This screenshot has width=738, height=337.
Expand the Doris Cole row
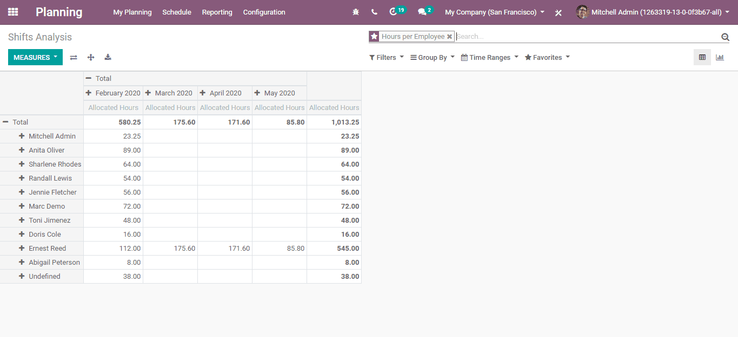tap(42, 234)
